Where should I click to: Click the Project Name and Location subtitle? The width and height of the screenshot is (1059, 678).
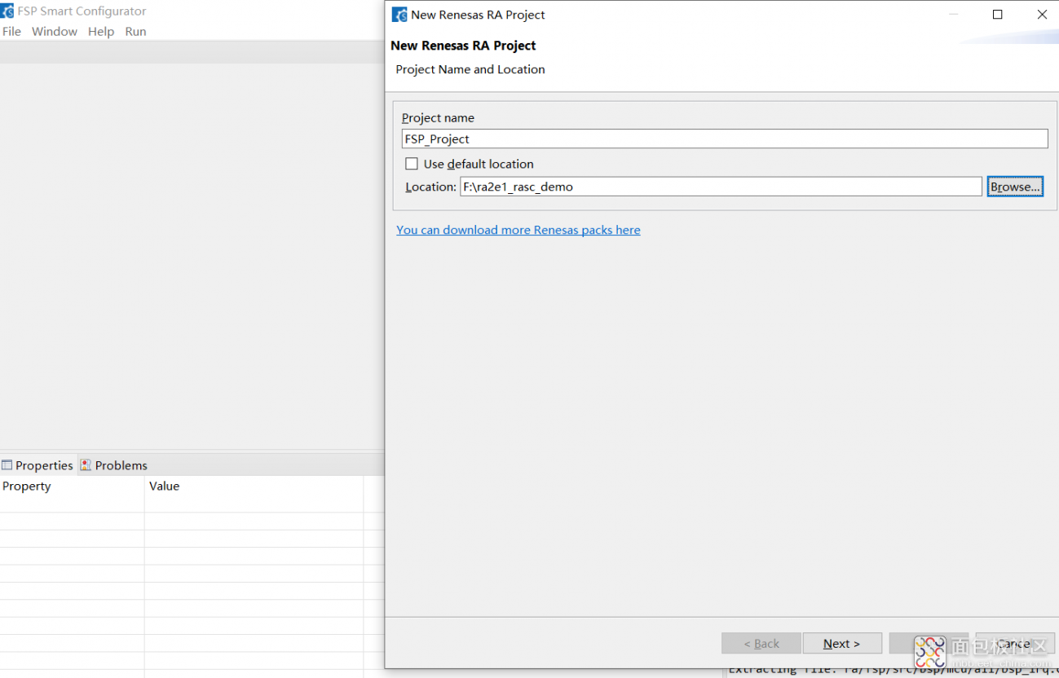pos(470,69)
